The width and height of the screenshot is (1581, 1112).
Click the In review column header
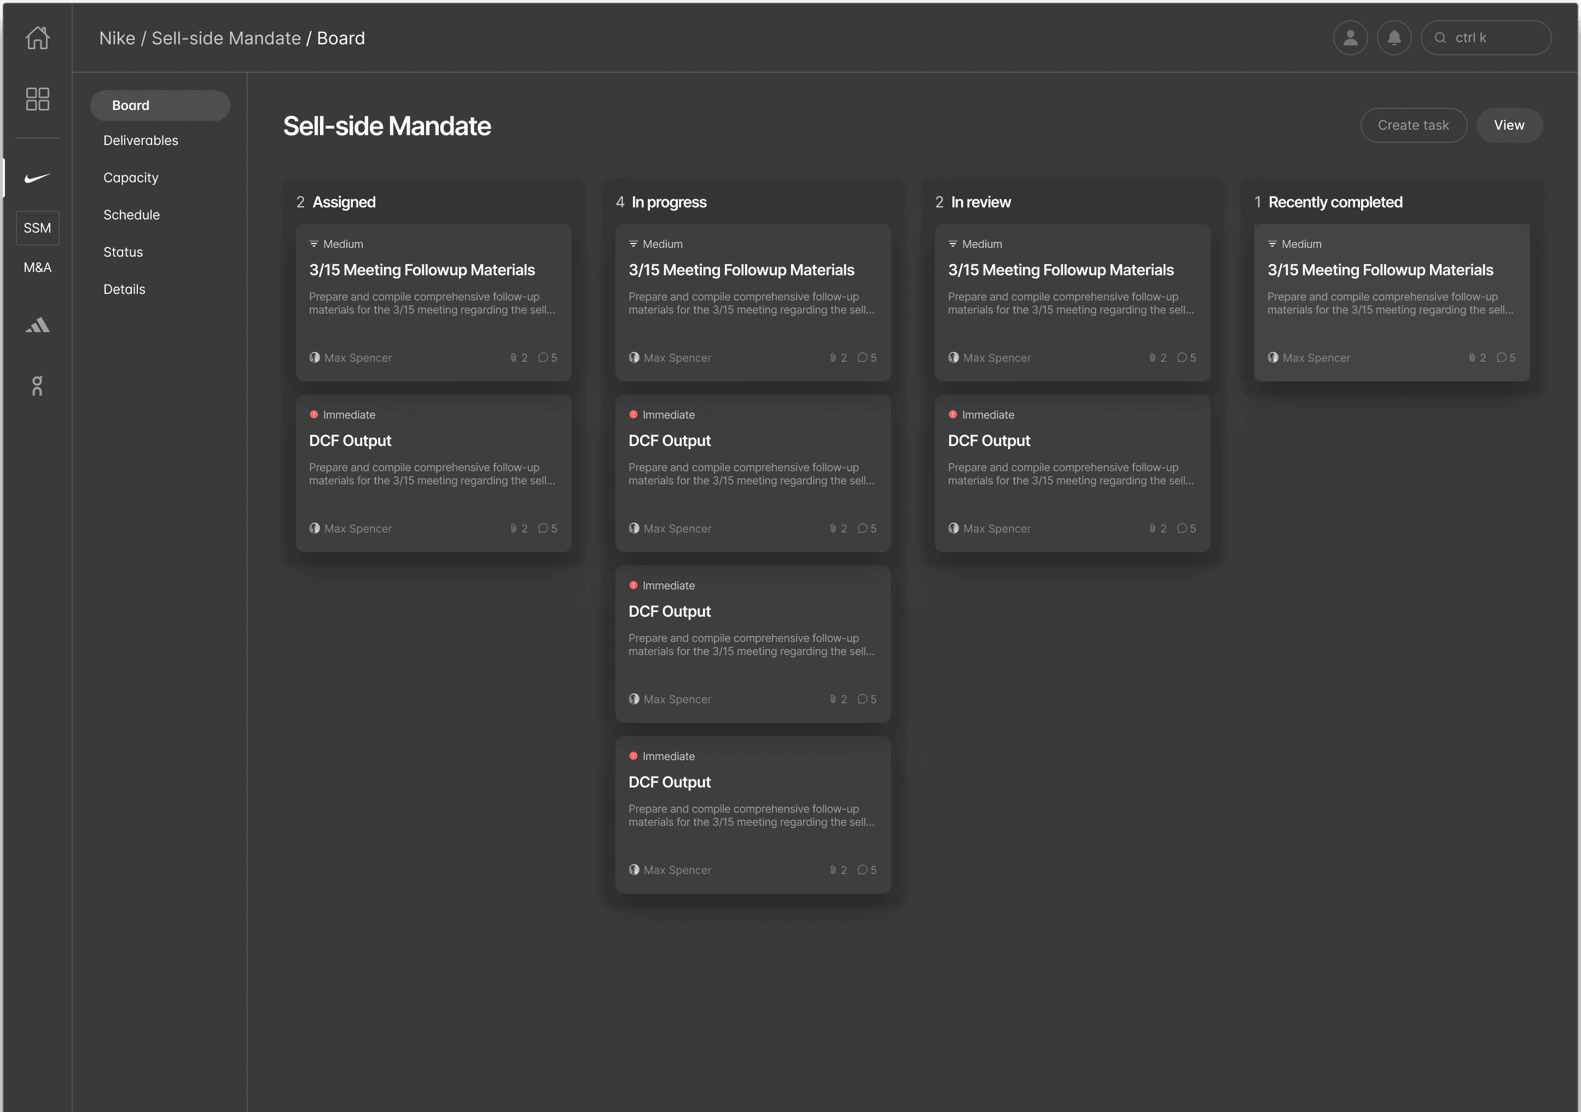pos(980,202)
